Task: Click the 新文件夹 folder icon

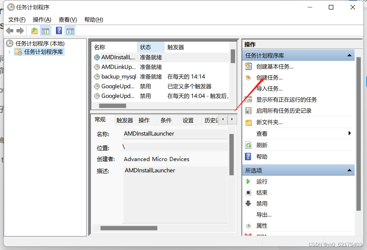Action: pos(249,123)
